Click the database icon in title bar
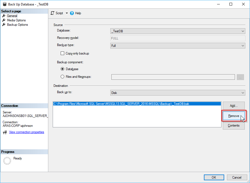The image size is (250, 183). tap(4, 4)
